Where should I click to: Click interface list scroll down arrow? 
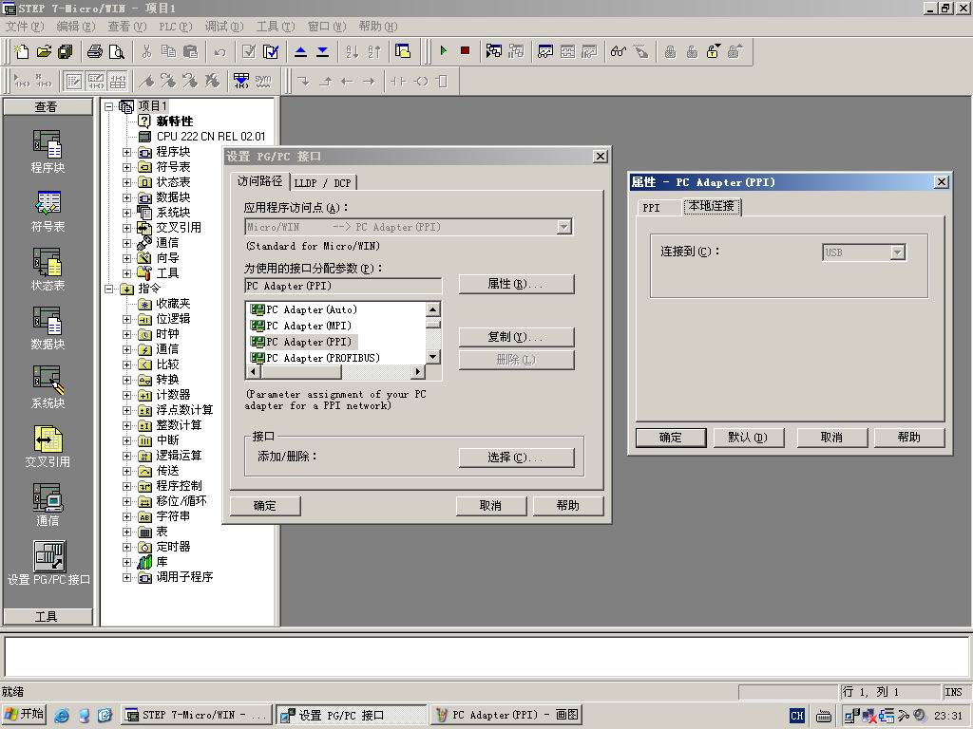433,357
